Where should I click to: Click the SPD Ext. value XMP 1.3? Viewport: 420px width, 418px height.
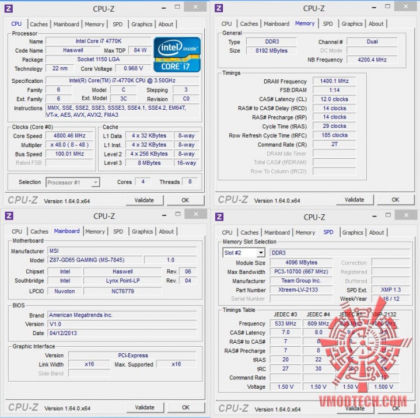point(391,290)
